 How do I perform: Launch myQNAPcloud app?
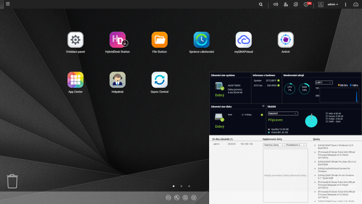[243, 42]
